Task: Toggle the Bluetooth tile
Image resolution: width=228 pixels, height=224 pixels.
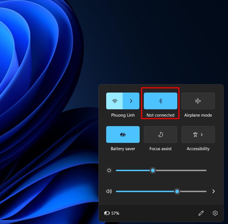Action: coord(160,101)
